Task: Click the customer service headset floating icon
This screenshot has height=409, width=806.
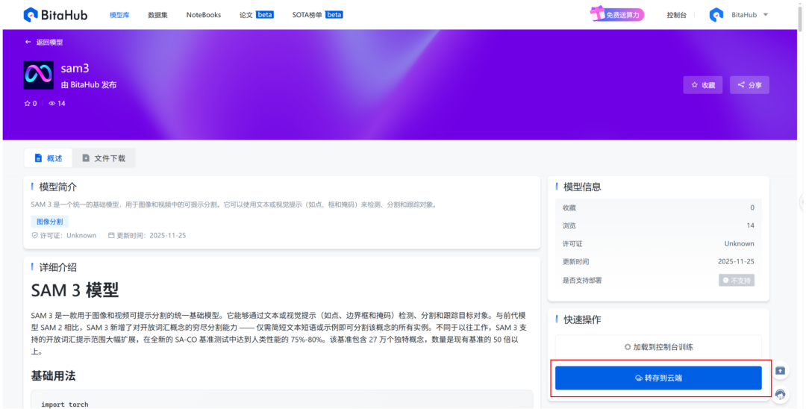Action: click(x=781, y=394)
